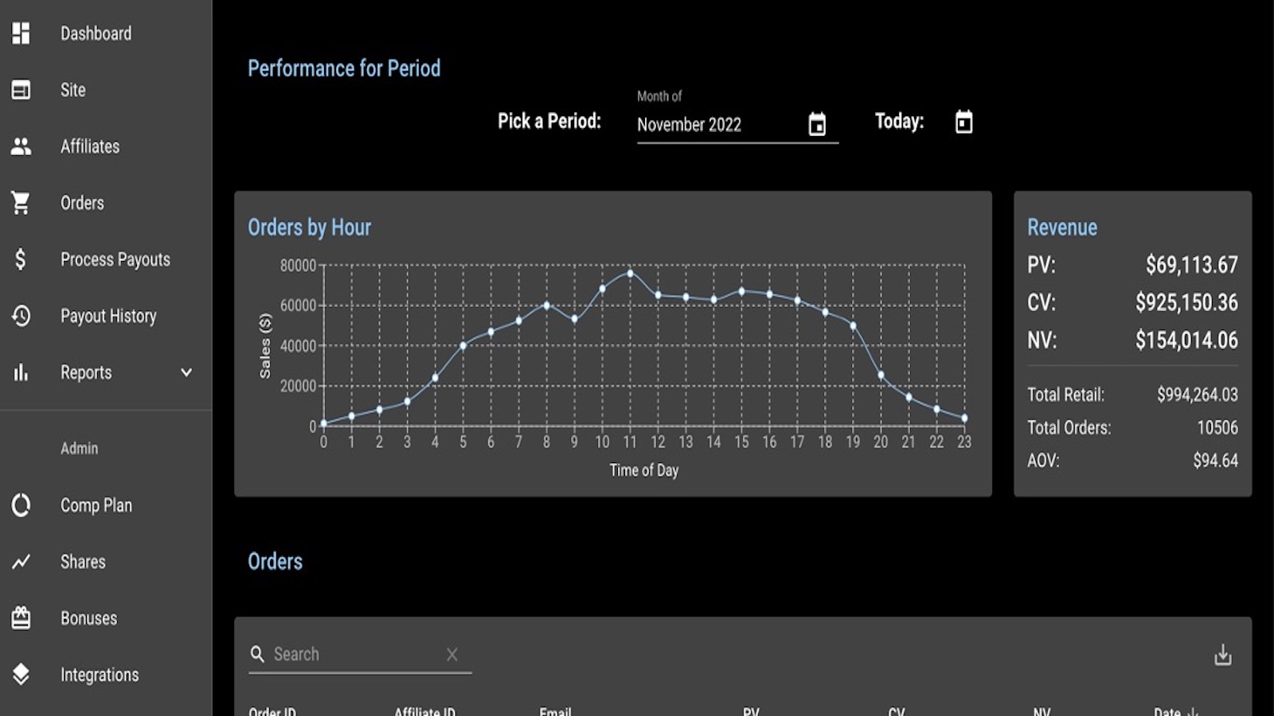Click the Reports bar chart icon
Screen dimensions: 1274x716
tap(21, 372)
